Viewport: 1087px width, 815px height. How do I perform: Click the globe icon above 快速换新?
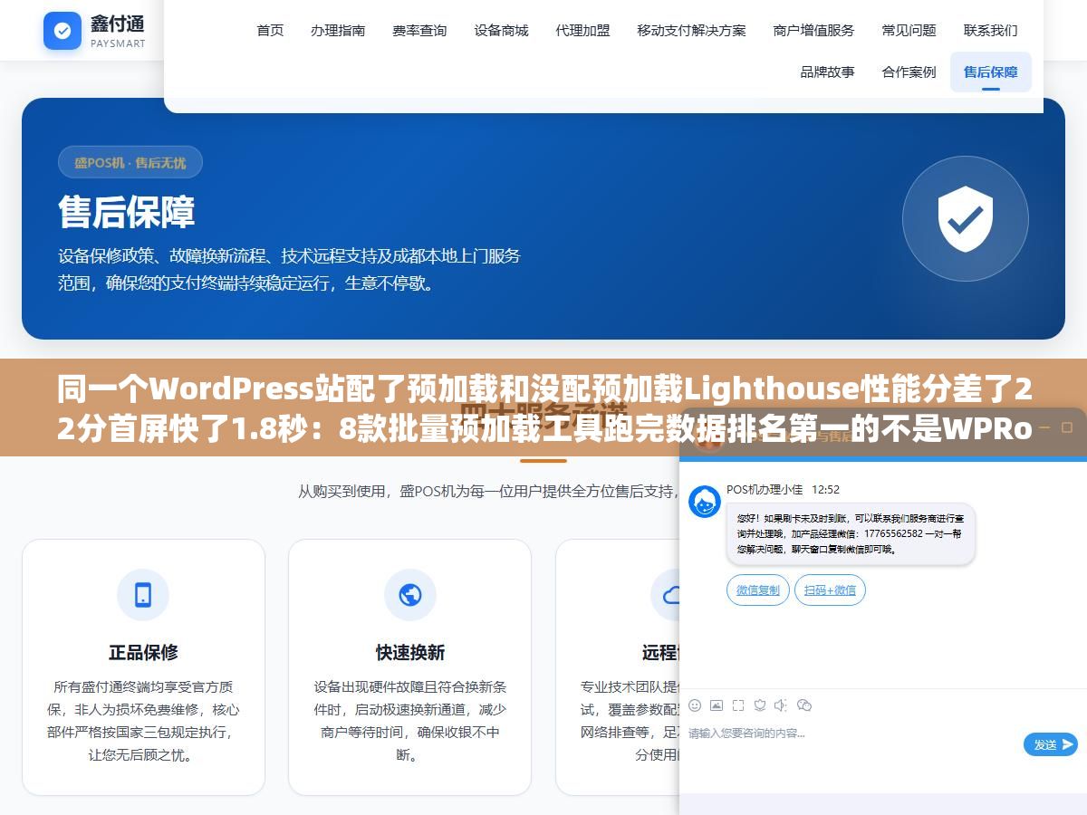410,595
